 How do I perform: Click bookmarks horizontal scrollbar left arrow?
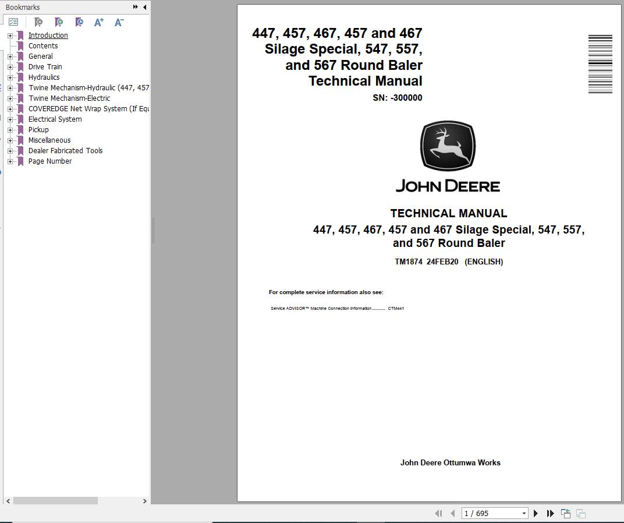(x=8, y=501)
